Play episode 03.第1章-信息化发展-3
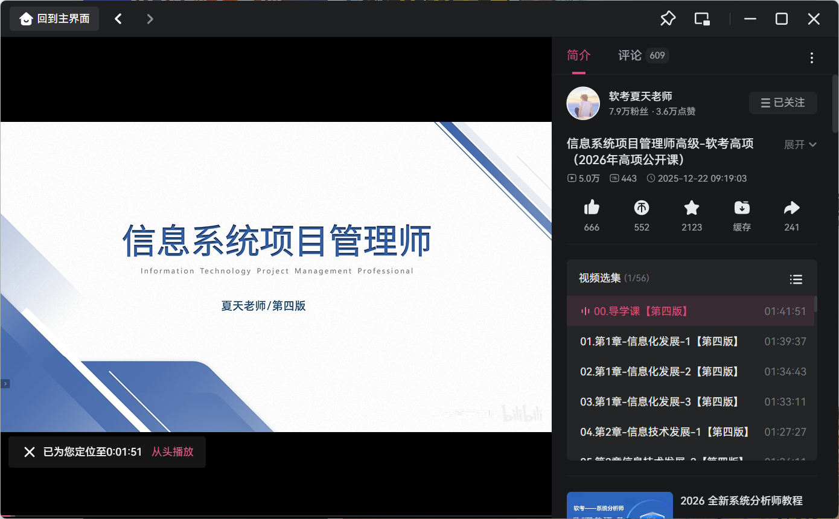Image resolution: width=839 pixels, height=519 pixels. 691,402
